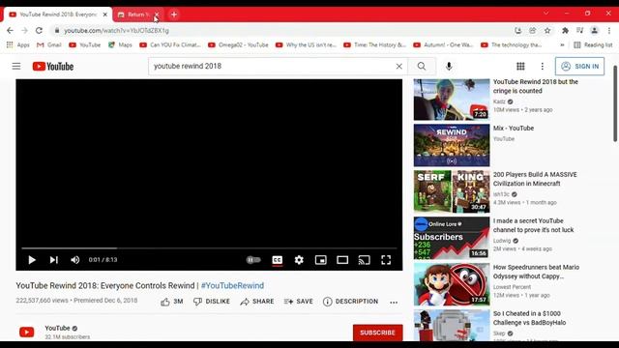
Task: Open the tab search dropdown arrow
Action: coord(545,13)
